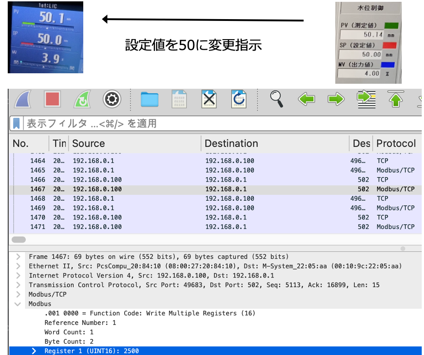Viewport: 424px width, 355px height.
Task: Restart the current capture
Action: point(82,99)
